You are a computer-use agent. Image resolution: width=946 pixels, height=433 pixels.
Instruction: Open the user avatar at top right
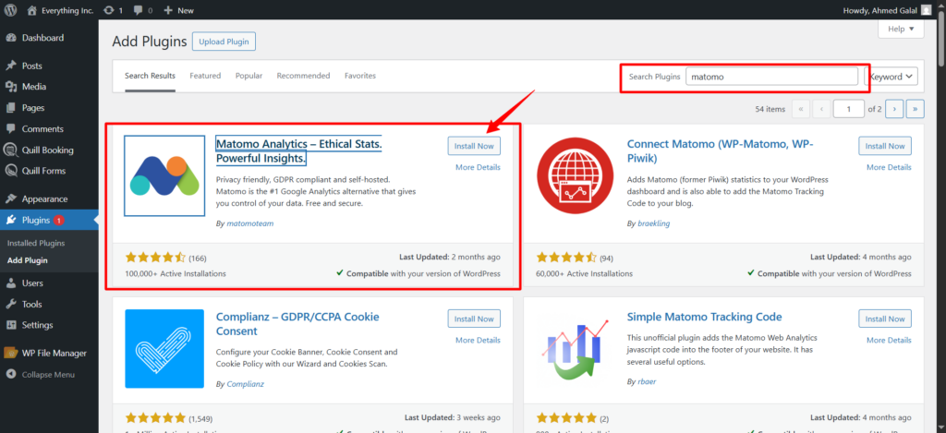click(934, 10)
